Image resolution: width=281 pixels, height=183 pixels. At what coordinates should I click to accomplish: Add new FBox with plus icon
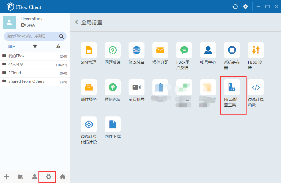7,177
